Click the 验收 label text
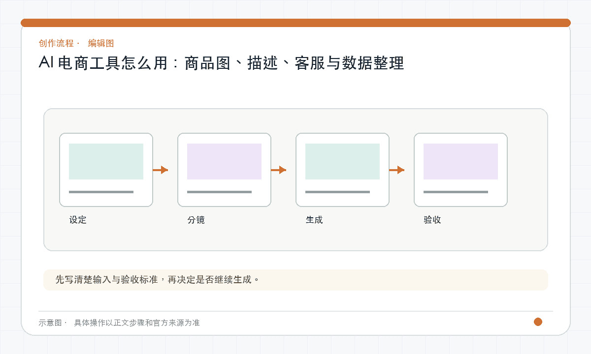The image size is (591, 354). click(432, 220)
